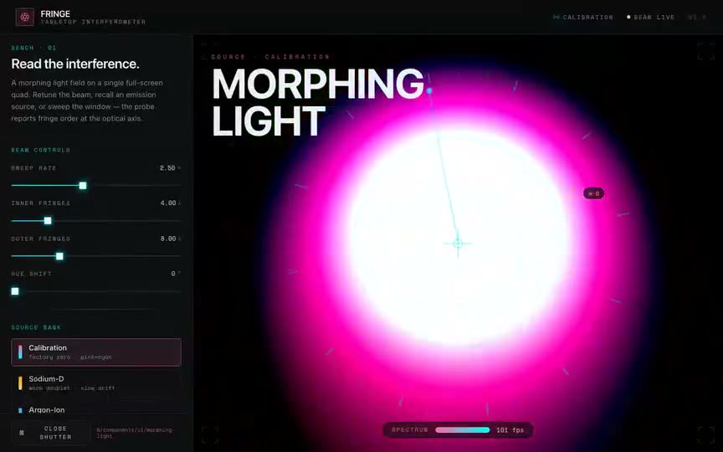Screen dimensions: 723x452
Task: Click the Close Shutter button
Action: [50, 433]
